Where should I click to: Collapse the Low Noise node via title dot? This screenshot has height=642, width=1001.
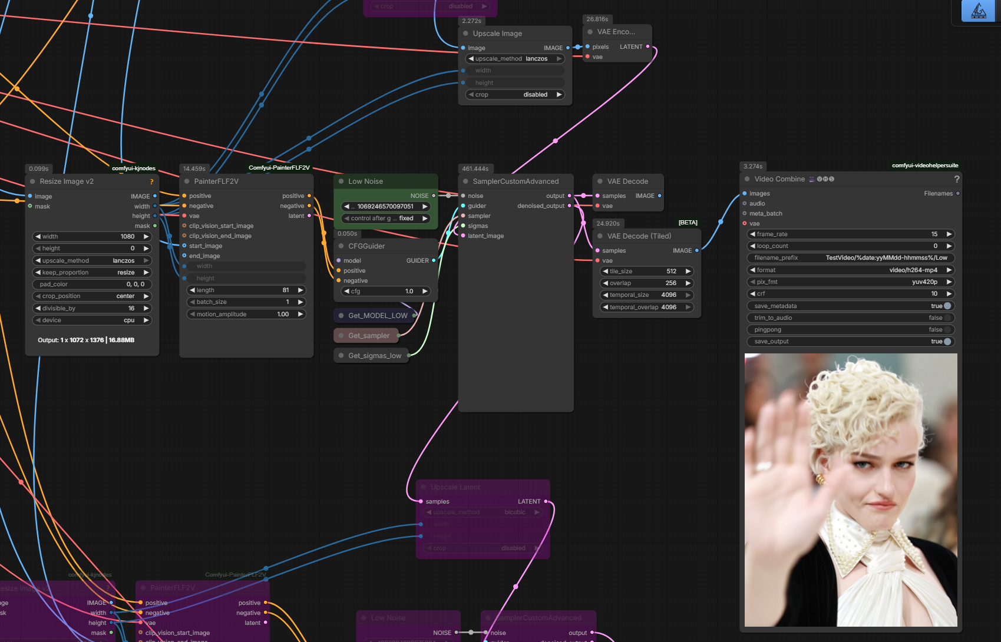coord(341,181)
